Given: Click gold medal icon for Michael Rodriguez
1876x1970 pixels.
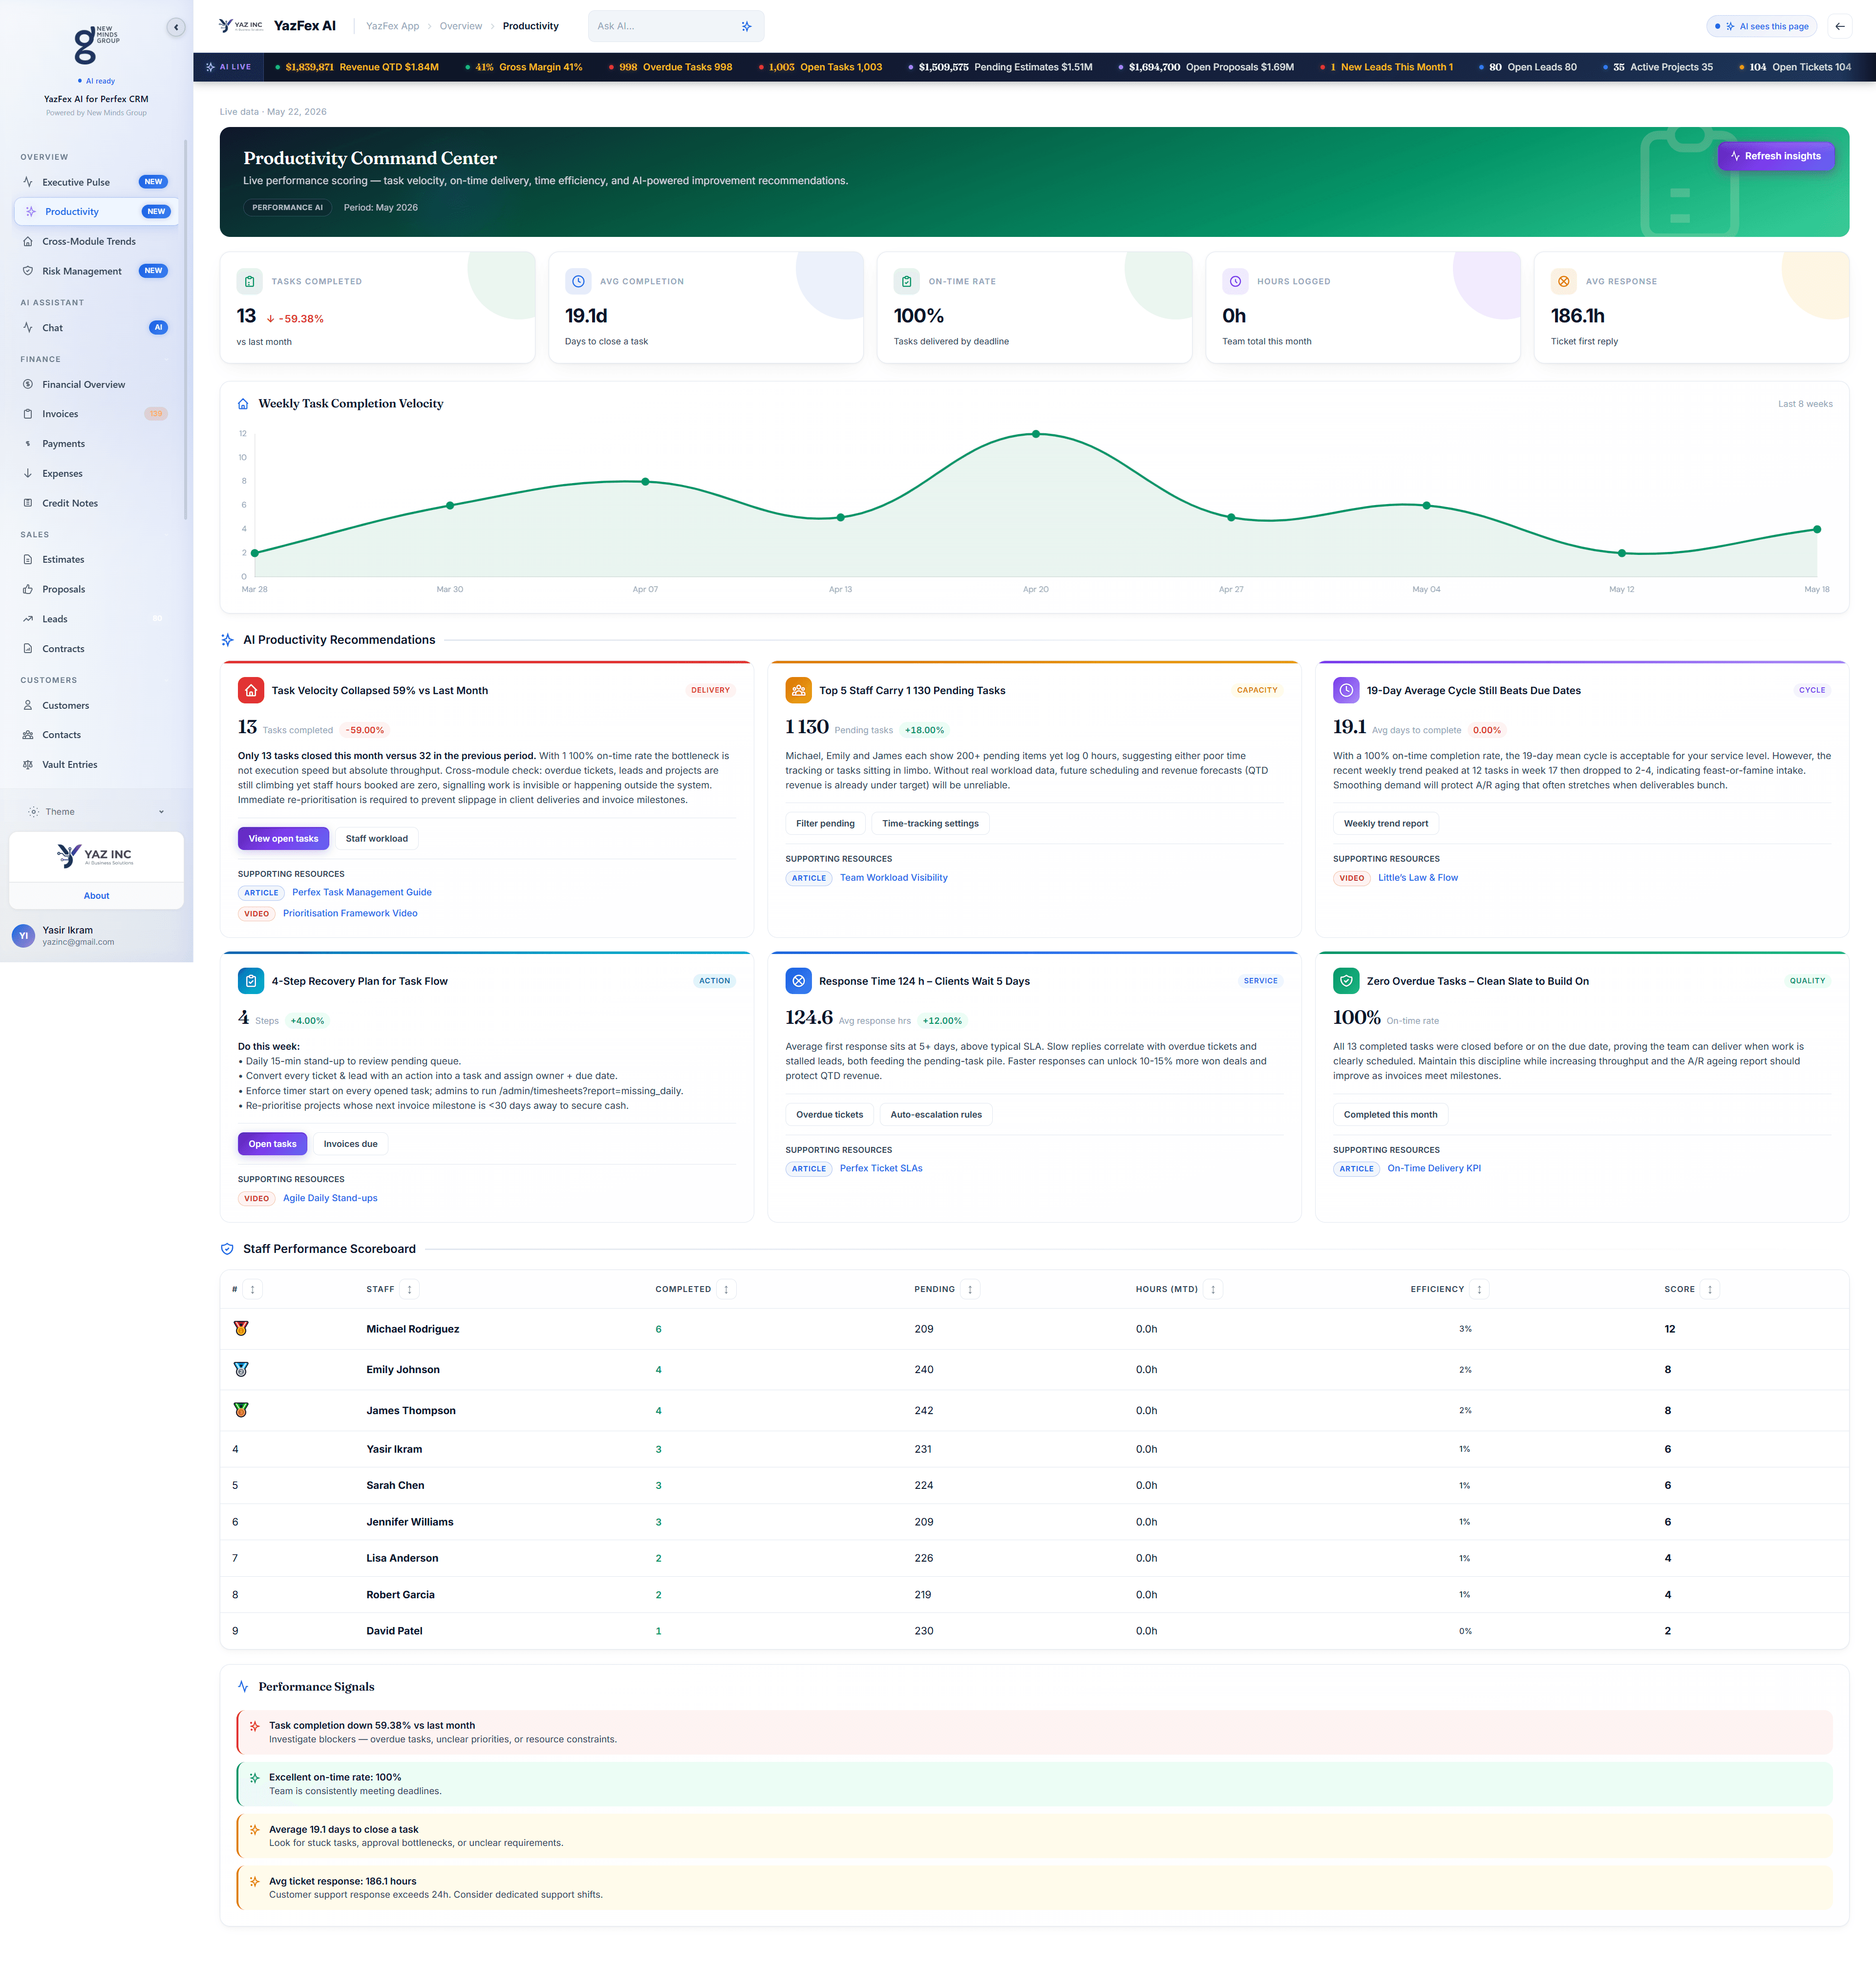Looking at the screenshot, I should (241, 1328).
